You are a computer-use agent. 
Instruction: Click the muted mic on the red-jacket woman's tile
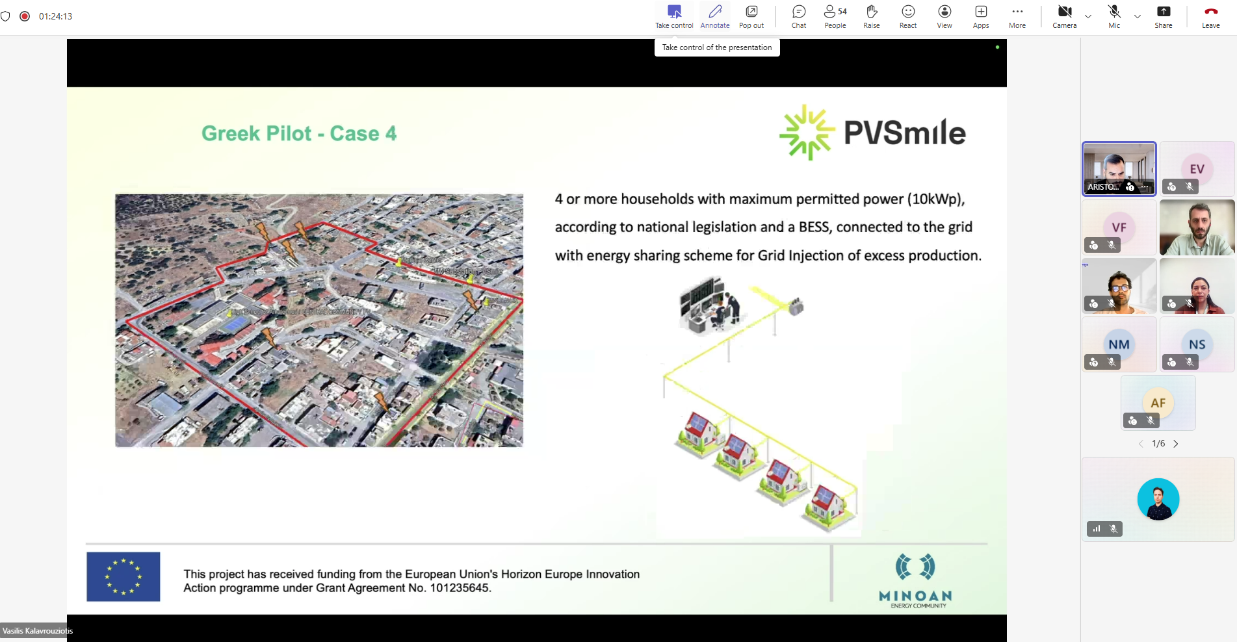click(x=1190, y=303)
